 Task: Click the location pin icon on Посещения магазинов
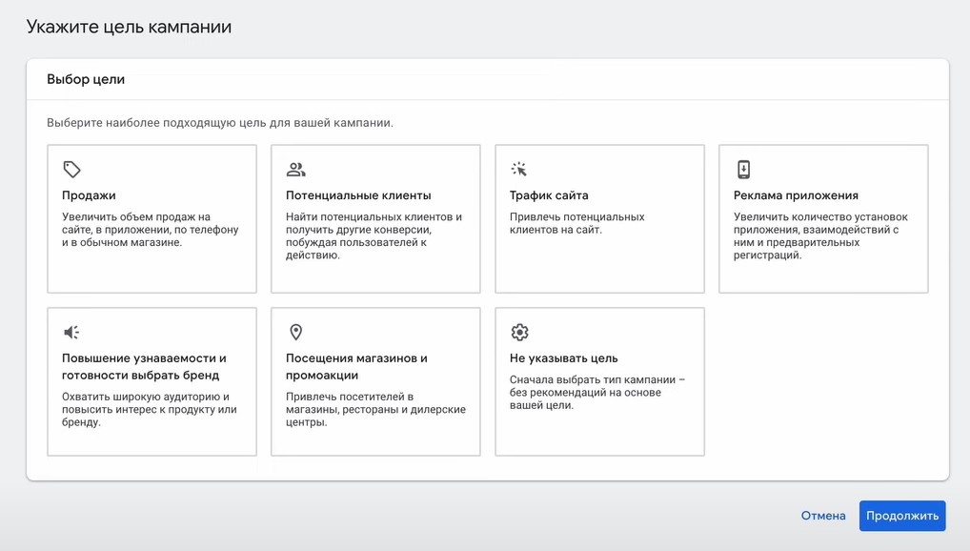(x=296, y=332)
